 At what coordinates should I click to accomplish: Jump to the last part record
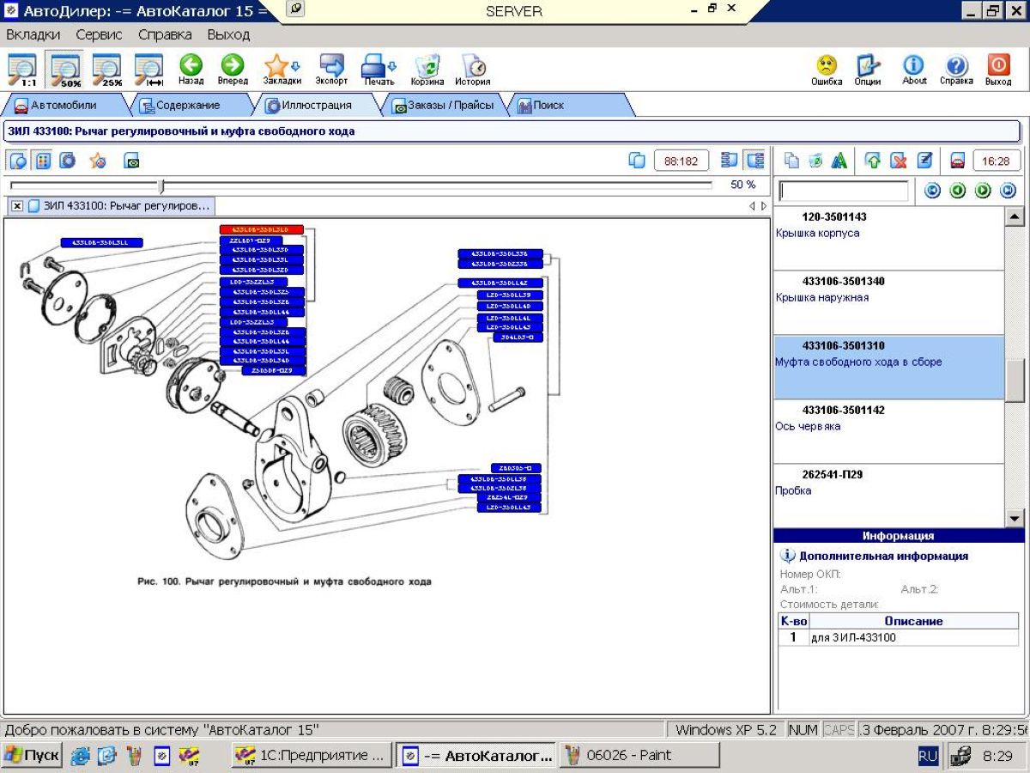1008,191
